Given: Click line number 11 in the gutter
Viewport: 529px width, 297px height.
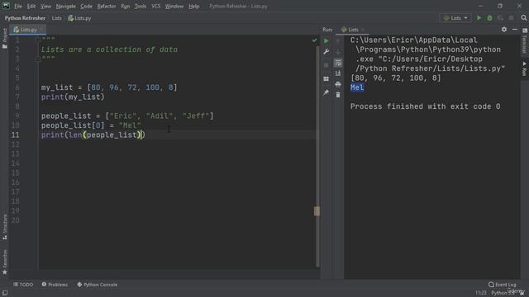Looking at the screenshot, I should point(15,135).
